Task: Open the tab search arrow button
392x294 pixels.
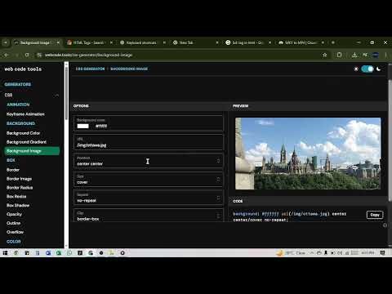Action: click(x=6, y=42)
